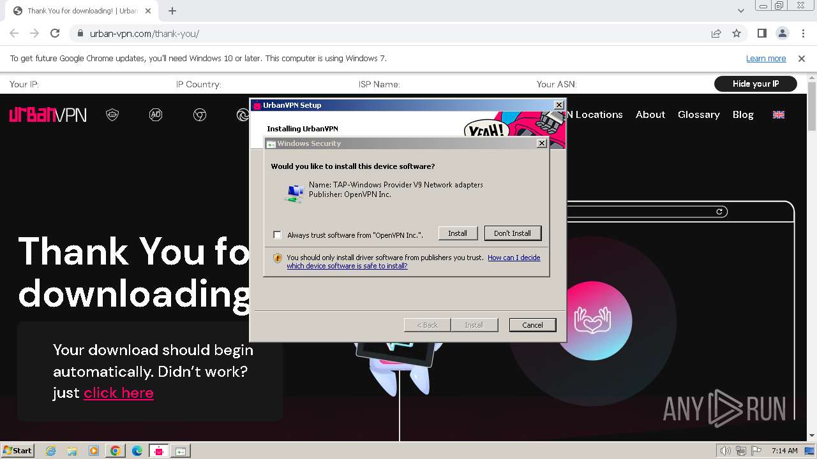Share this page icon in address bar
This screenshot has width=817, height=459.
(x=716, y=34)
